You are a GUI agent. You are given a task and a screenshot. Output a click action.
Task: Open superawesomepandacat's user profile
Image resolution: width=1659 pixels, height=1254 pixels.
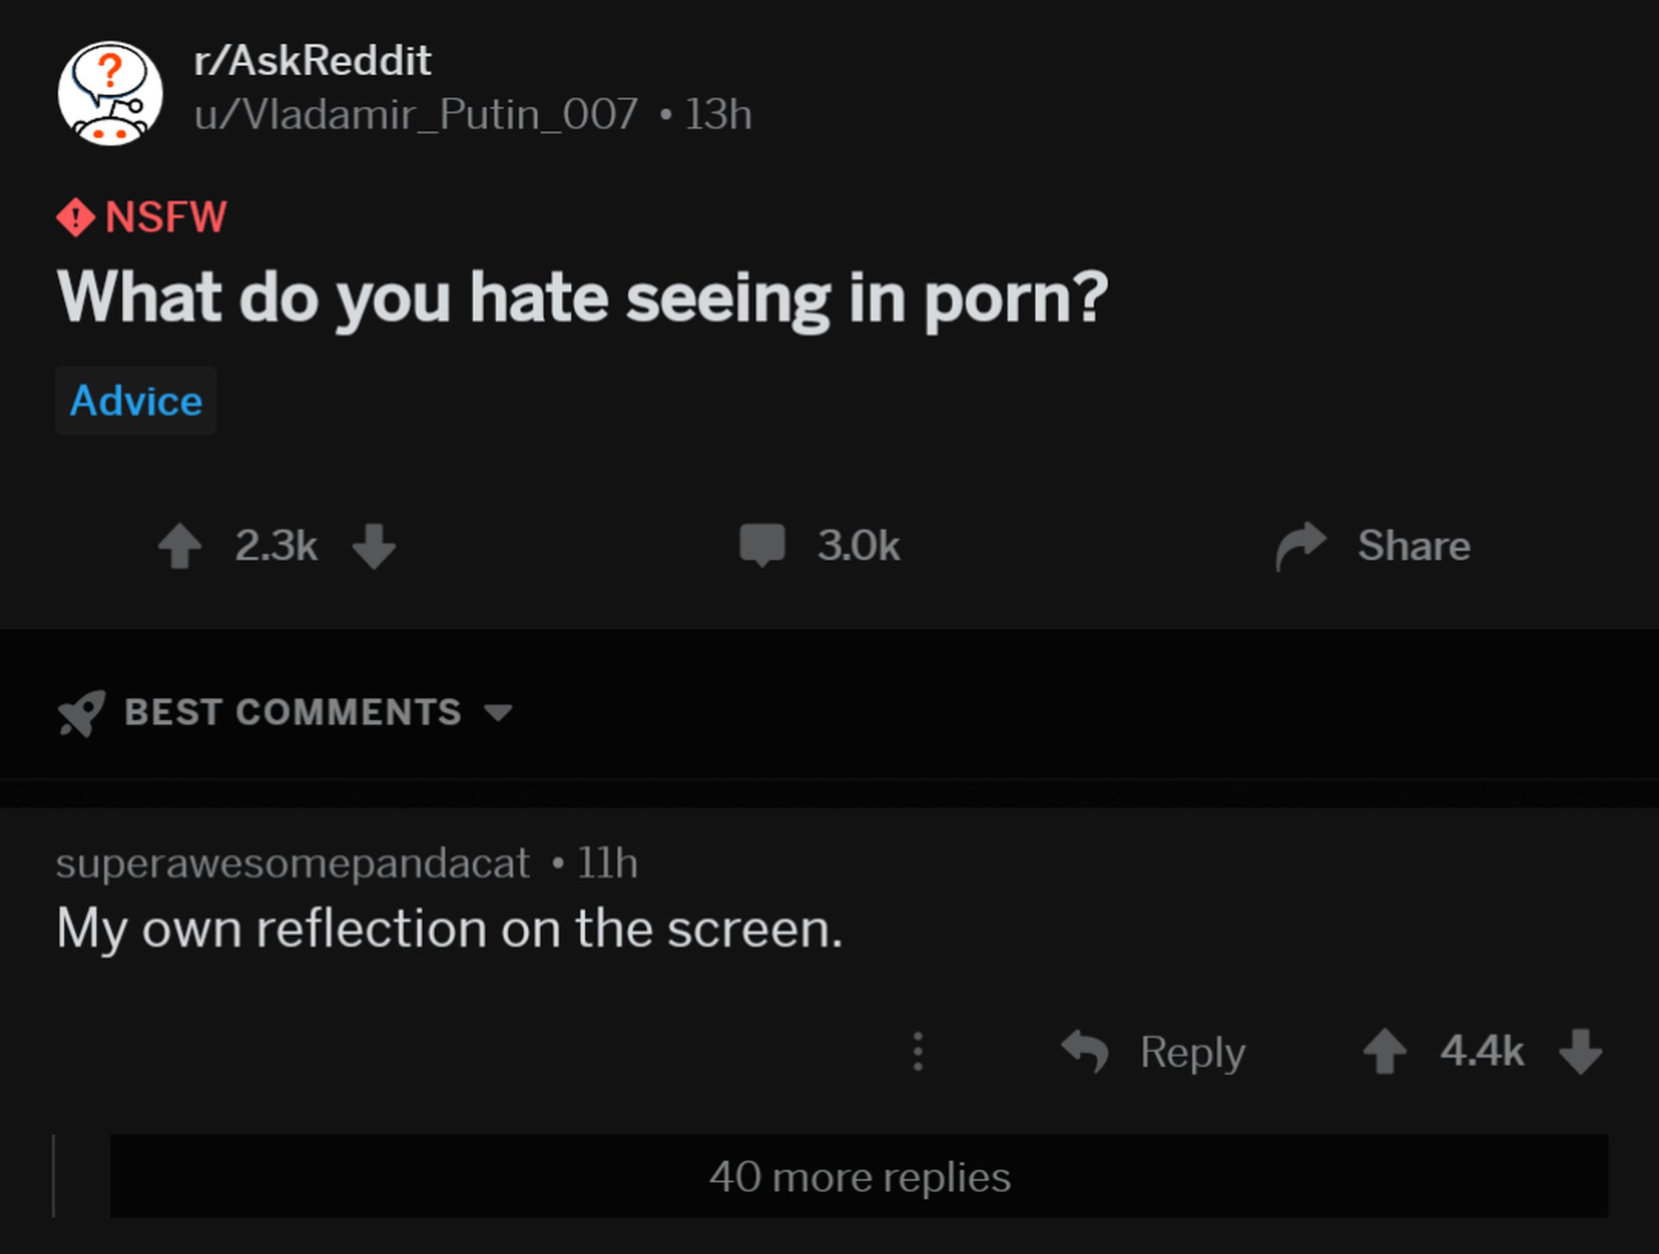pyautogui.click(x=293, y=863)
